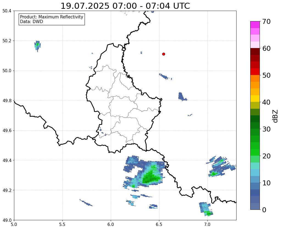Click the x-axis longitude label '7.0'
This screenshot has height=229, width=281.
pyautogui.click(x=208, y=224)
